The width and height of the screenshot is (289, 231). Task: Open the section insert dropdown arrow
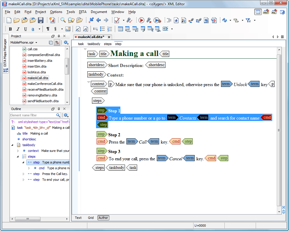click(62, 29)
